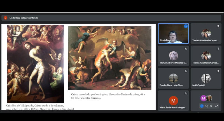
Task: Click the 'Tú' label in the self-view controls
Action: [211, 106]
